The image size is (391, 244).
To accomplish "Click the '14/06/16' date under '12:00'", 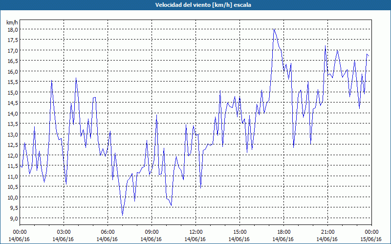I will pos(195,239).
